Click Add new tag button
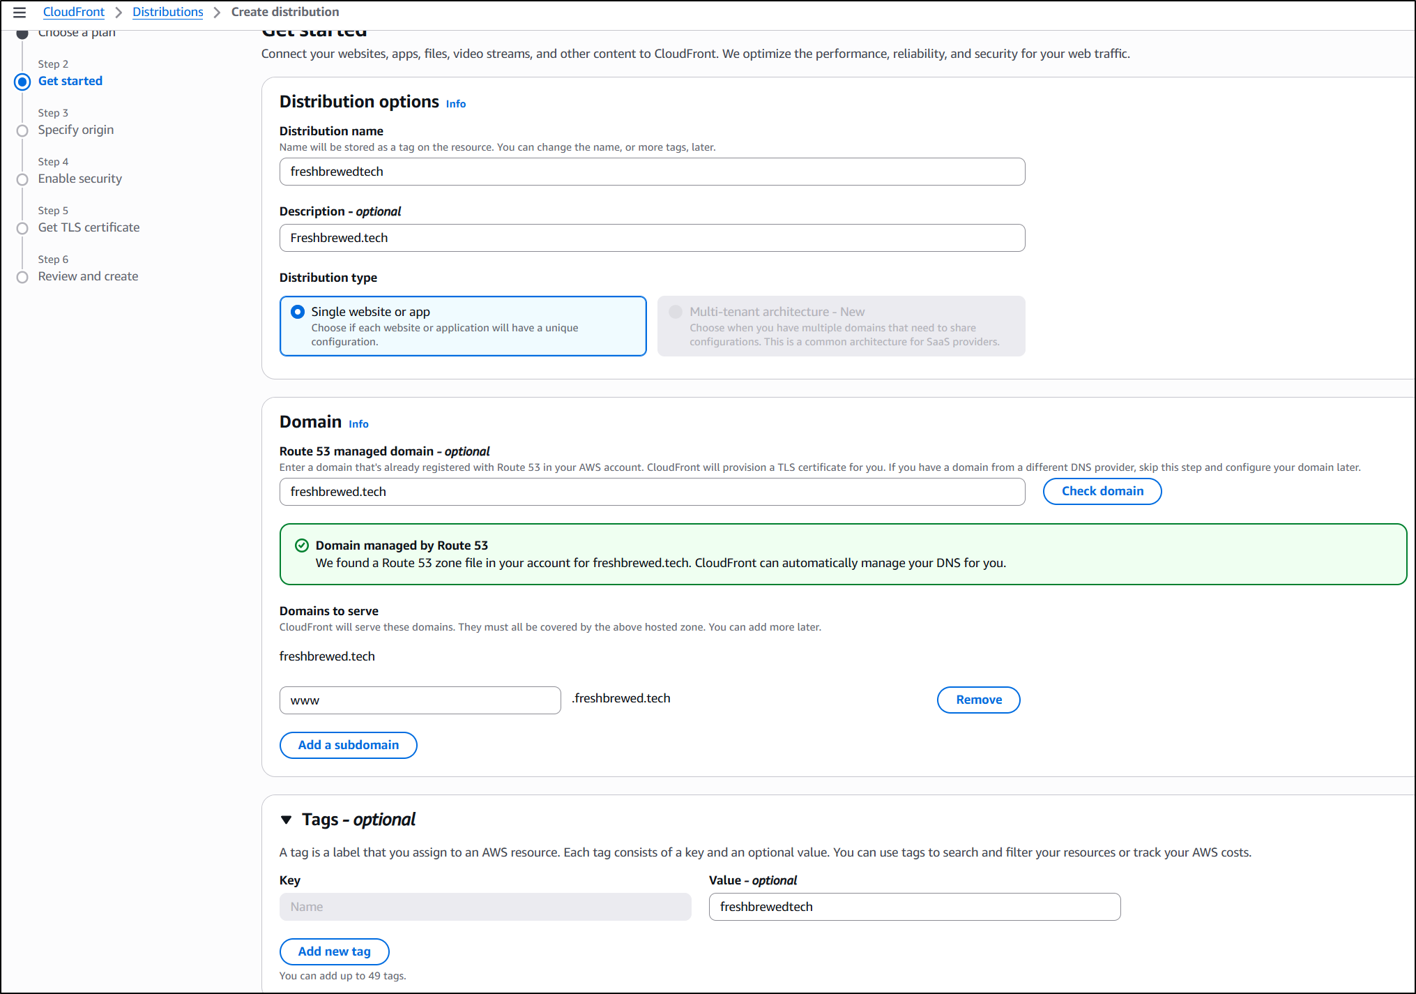The width and height of the screenshot is (1416, 994). 335,951
